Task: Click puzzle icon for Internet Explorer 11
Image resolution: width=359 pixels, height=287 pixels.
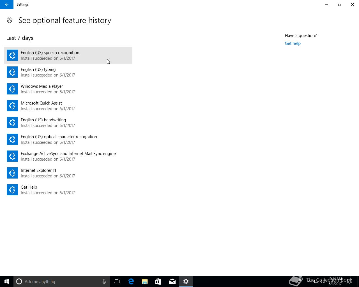Action: tap(12, 173)
